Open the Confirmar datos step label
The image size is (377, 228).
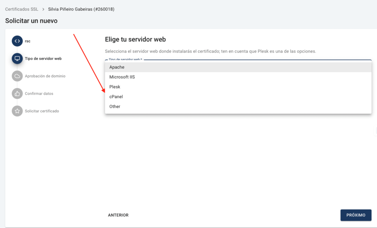(39, 94)
